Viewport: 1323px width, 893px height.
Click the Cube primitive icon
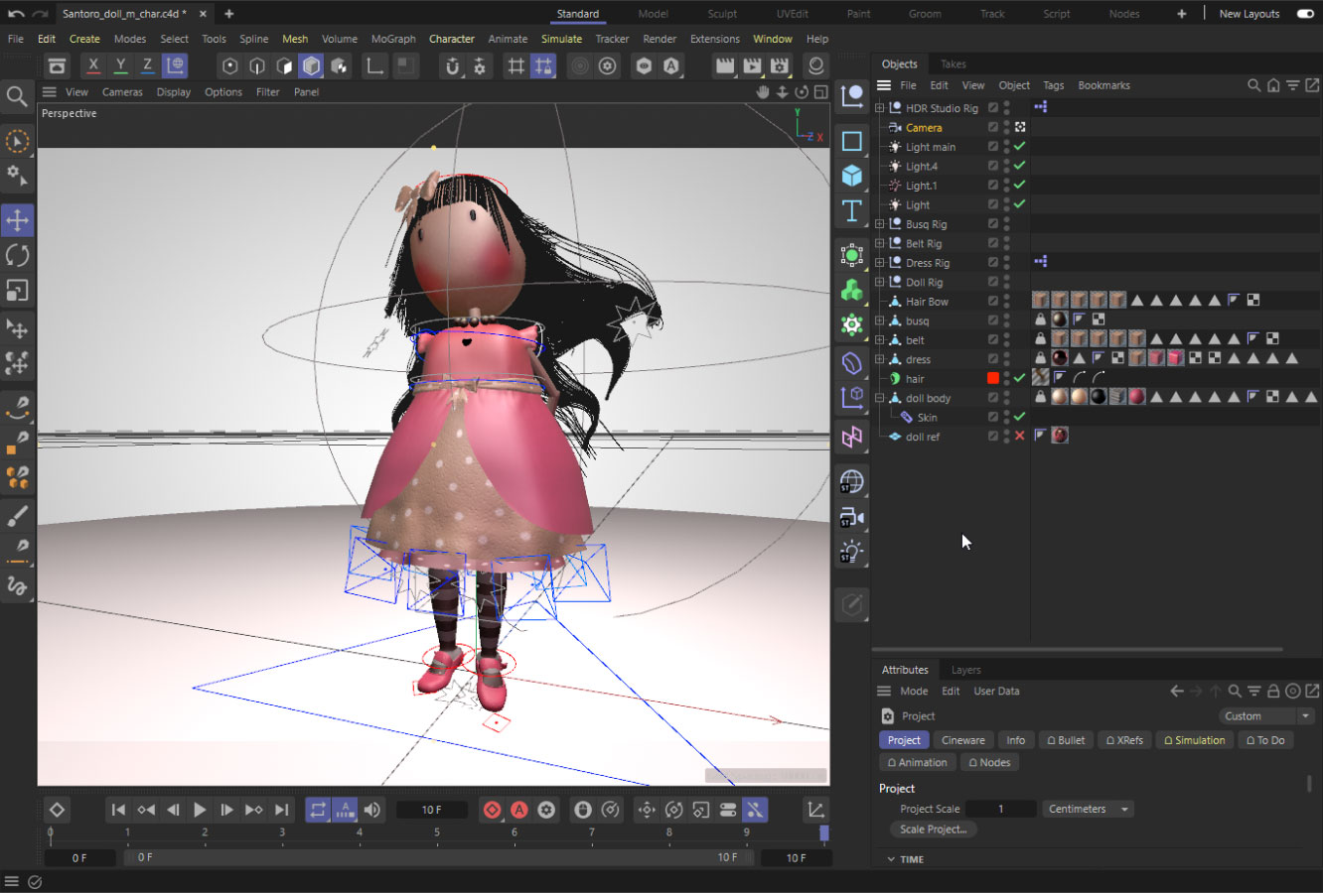[852, 176]
